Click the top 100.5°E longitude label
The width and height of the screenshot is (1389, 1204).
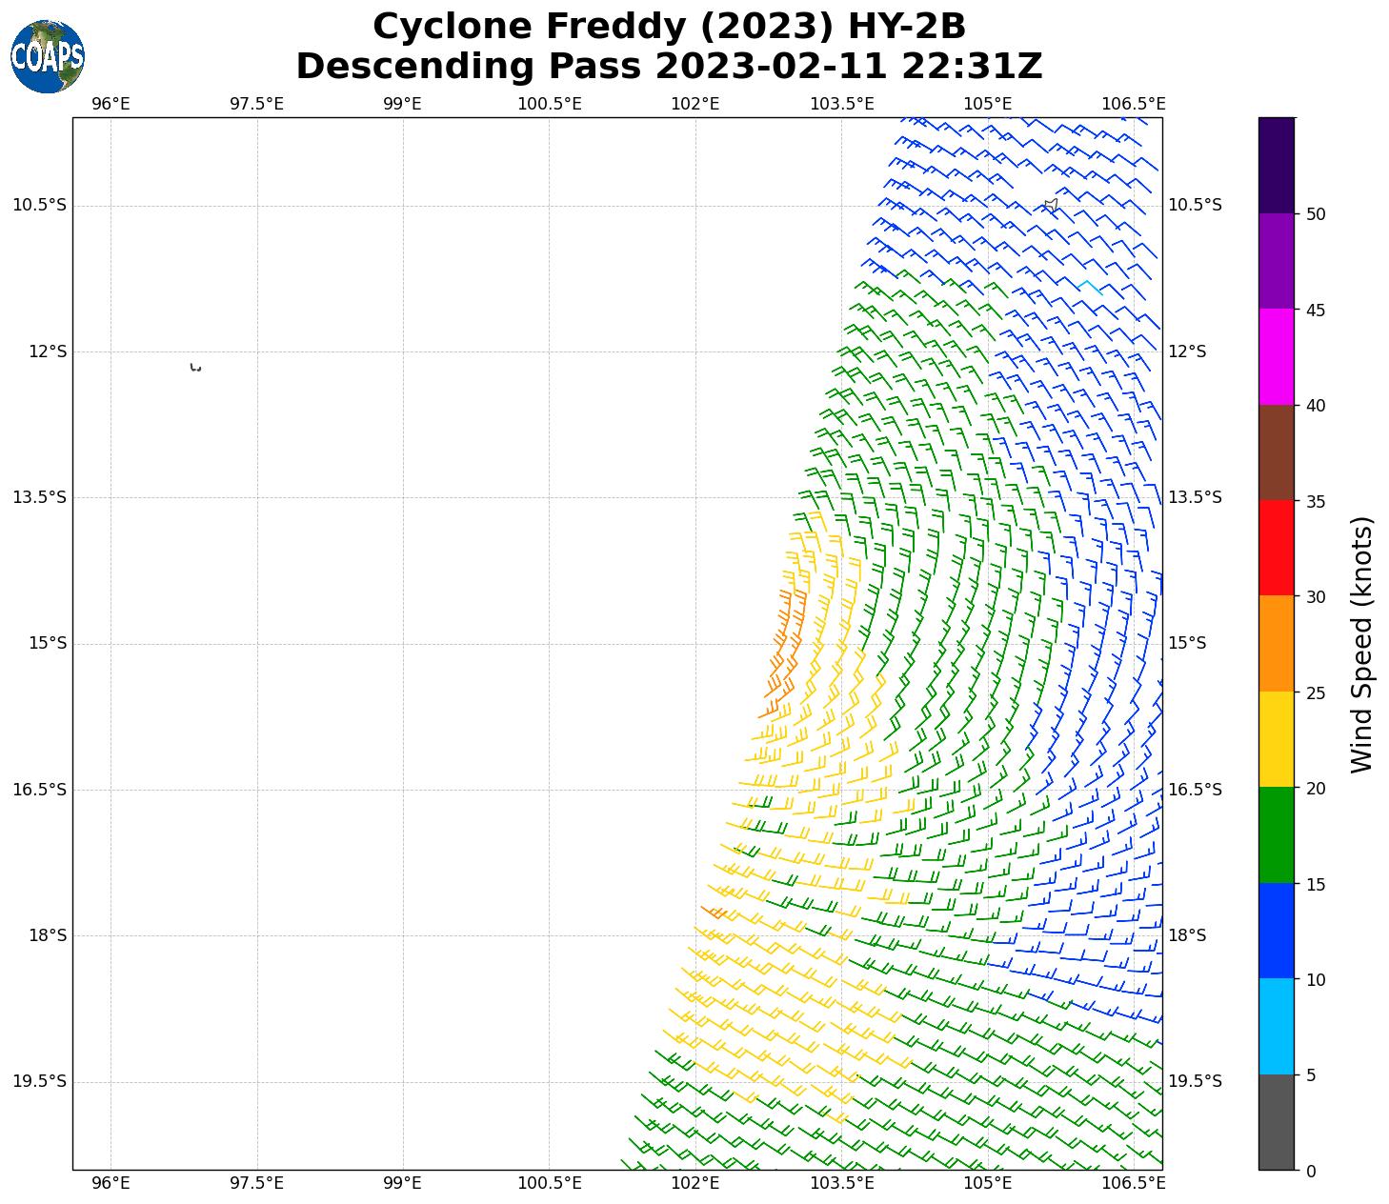click(x=549, y=104)
